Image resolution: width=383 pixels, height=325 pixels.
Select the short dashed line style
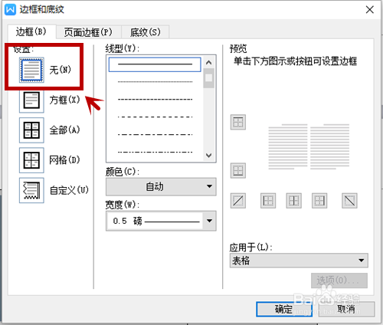[155, 100]
